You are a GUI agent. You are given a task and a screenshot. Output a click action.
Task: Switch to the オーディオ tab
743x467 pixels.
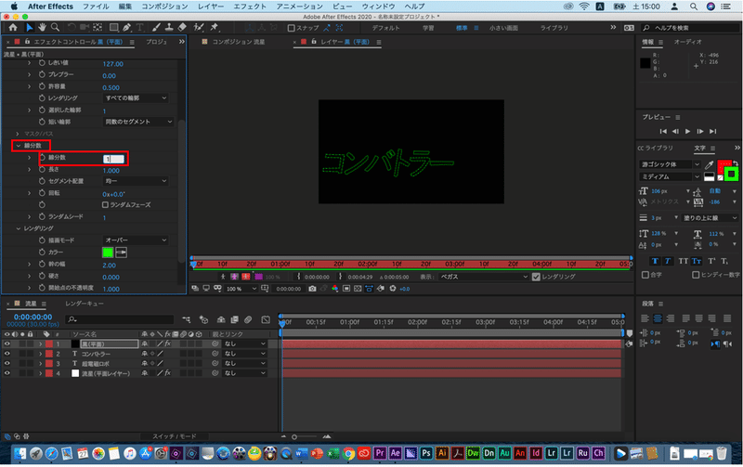coord(687,42)
